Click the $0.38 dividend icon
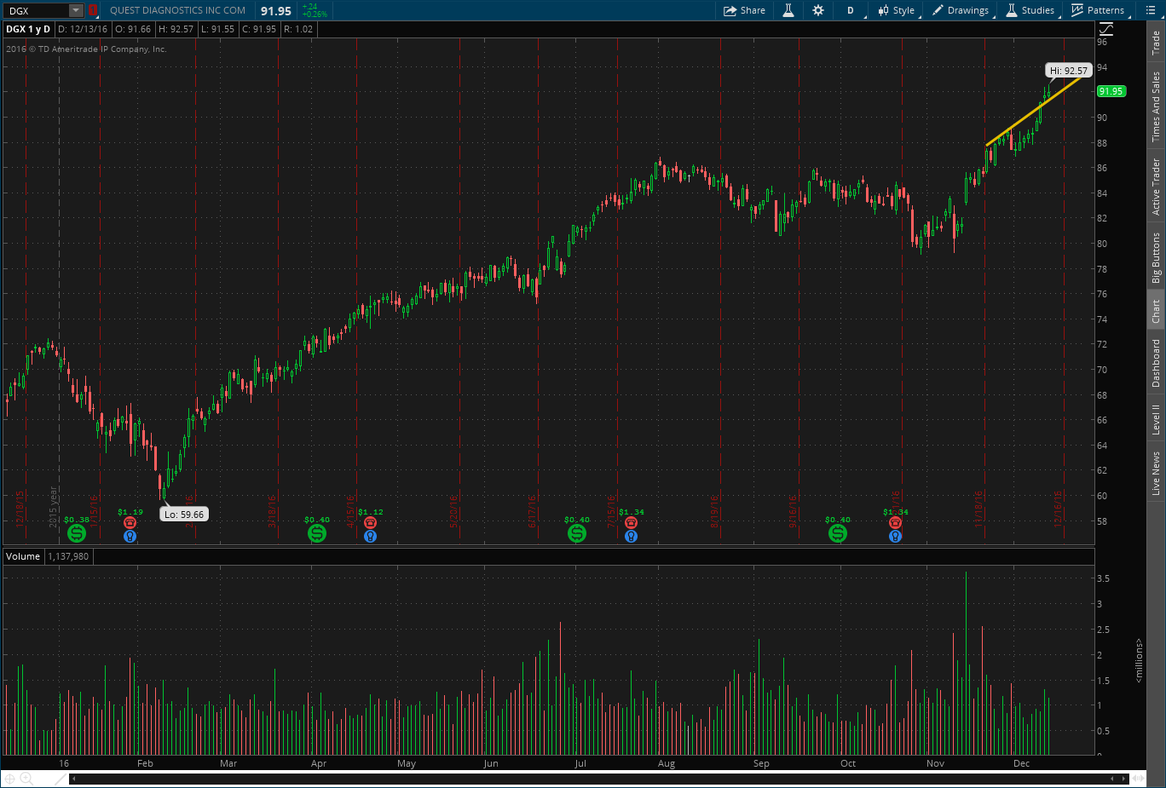This screenshot has height=788, width=1166. coord(77,533)
